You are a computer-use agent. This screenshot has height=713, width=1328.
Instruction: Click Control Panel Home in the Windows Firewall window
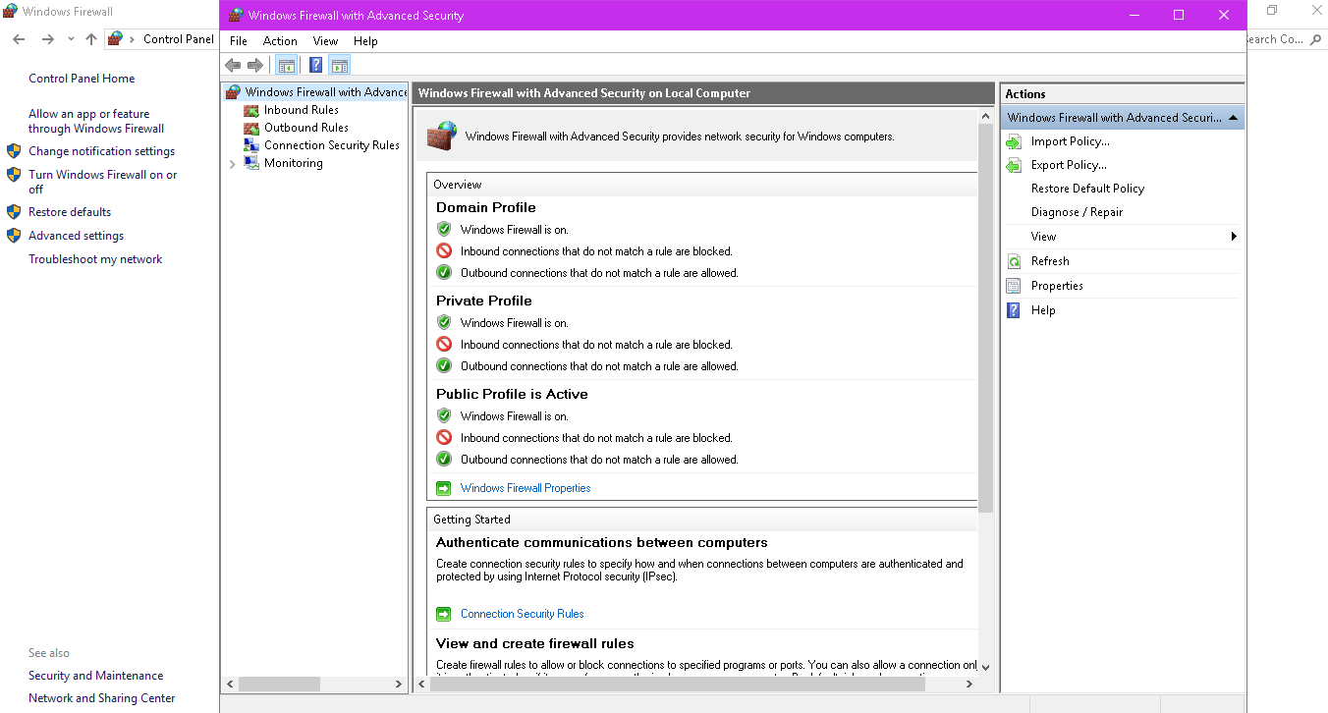point(82,79)
